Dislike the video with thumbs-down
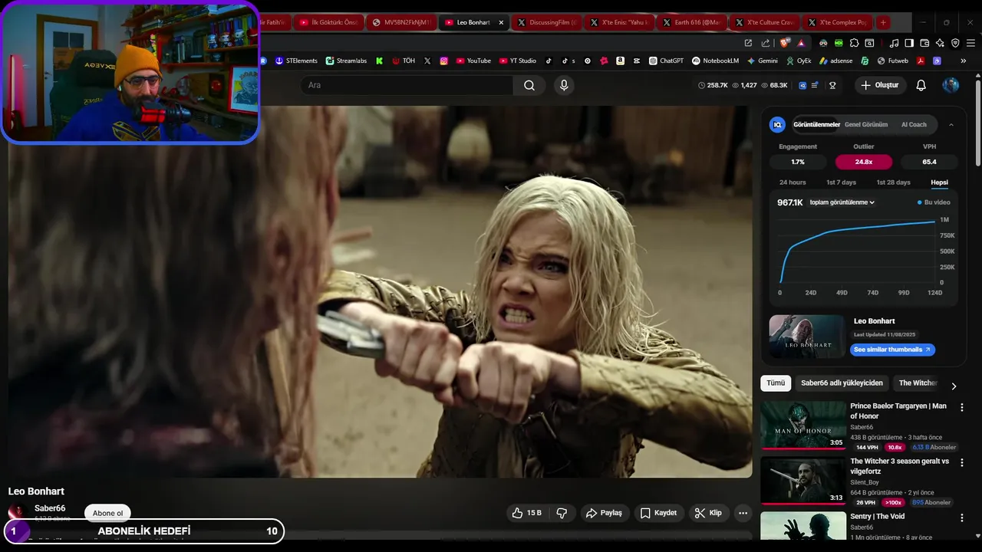Viewport: 982px width, 552px height. [562, 513]
